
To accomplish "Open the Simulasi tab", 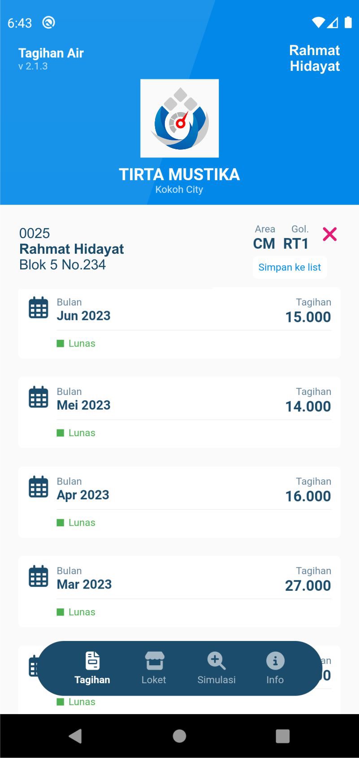I will [216, 668].
